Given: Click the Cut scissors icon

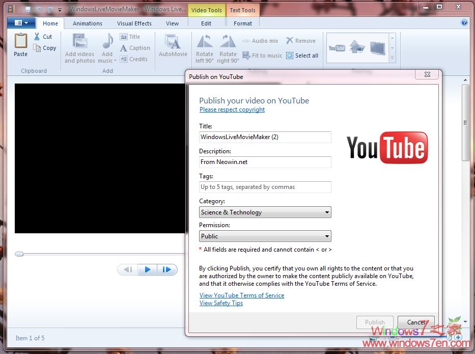Looking at the screenshot, I should pyautogui.click(x=37, y=37).
